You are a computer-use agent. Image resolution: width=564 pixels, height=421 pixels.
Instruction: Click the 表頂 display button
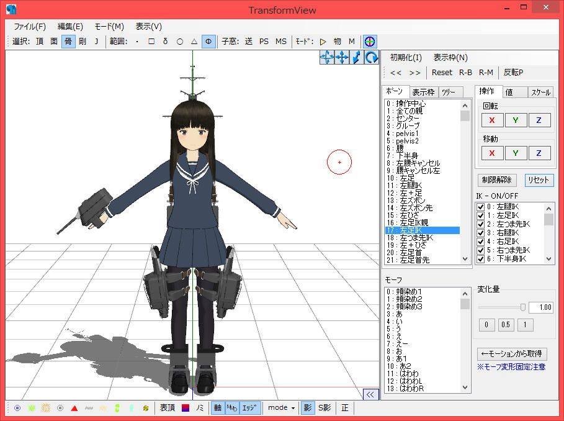(168, 408)
